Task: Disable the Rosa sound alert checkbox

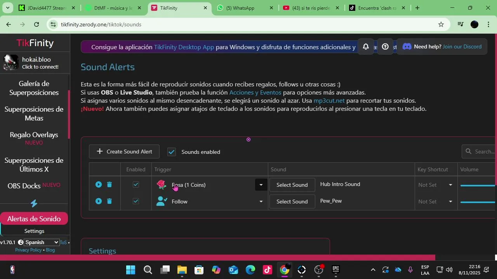Action: coord(136,185)
